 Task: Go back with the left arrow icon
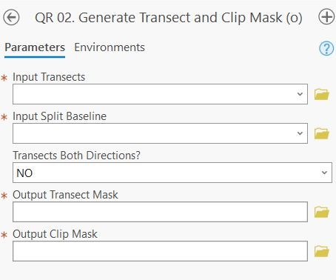[11, 18]
